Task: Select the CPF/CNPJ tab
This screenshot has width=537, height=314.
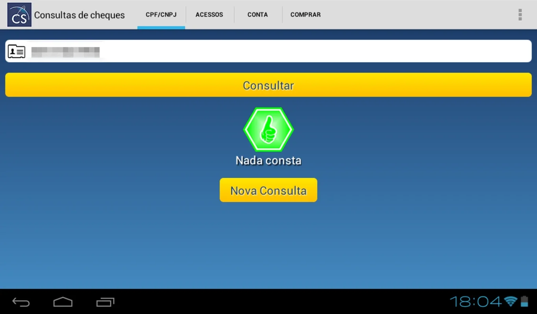Action: [x=161, y=15]
